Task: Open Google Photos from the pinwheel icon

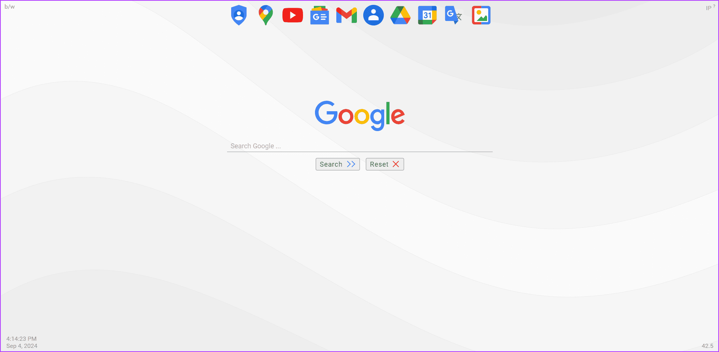Action: [481, 15]
